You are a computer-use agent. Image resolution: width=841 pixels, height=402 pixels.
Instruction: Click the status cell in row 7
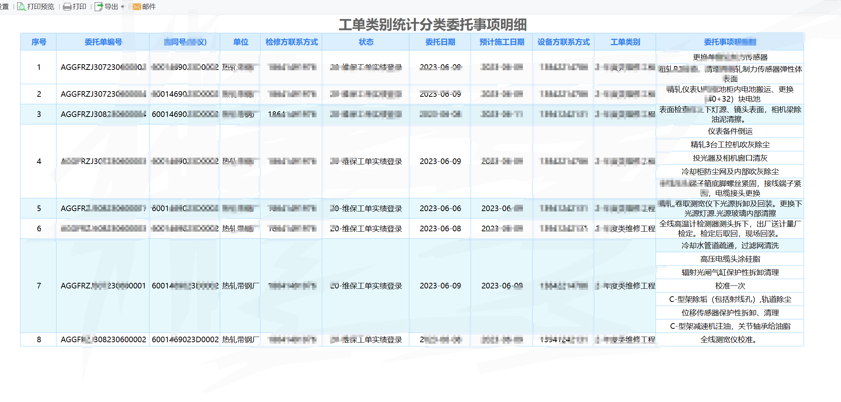[366, 286]
